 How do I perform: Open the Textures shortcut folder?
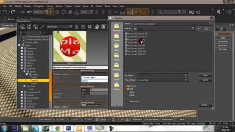[117, 27]
